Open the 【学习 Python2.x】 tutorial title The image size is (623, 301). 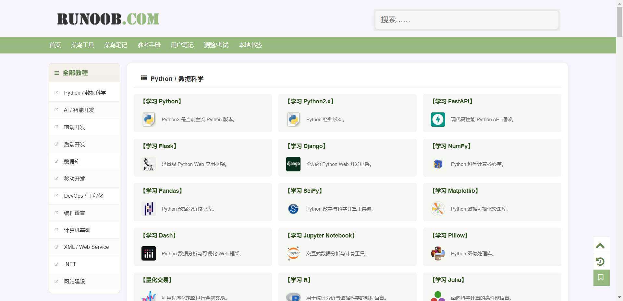click(x=311, y=101)
